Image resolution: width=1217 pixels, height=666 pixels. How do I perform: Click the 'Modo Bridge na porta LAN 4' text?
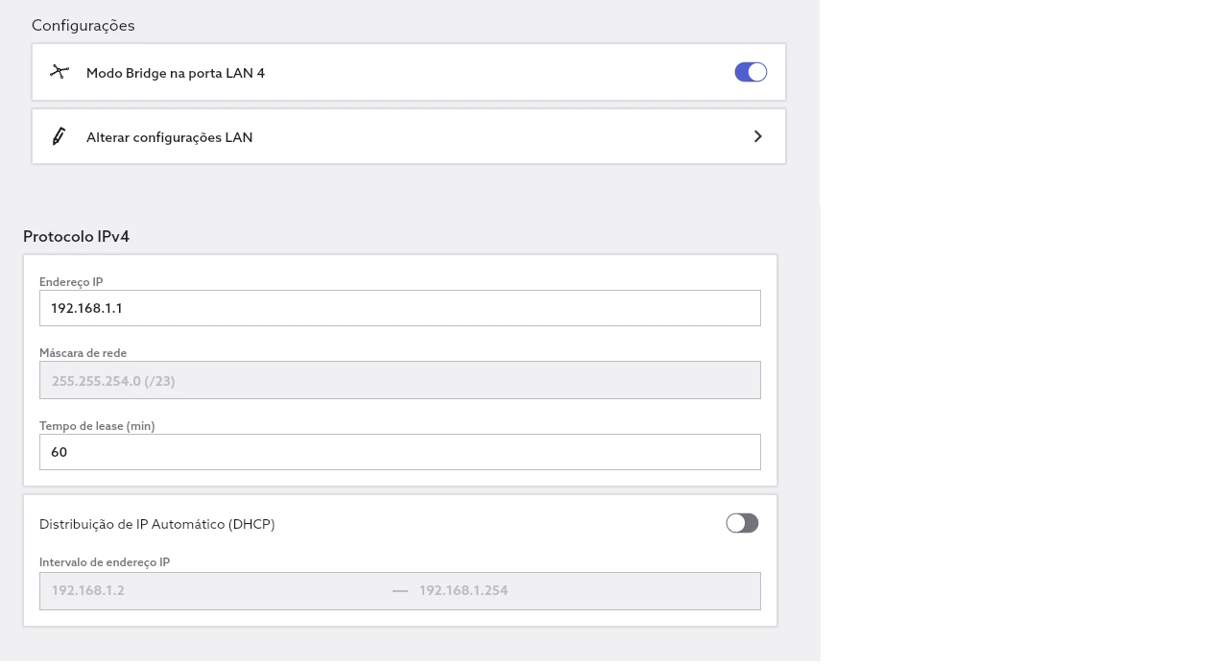click(x=175, y=73)
